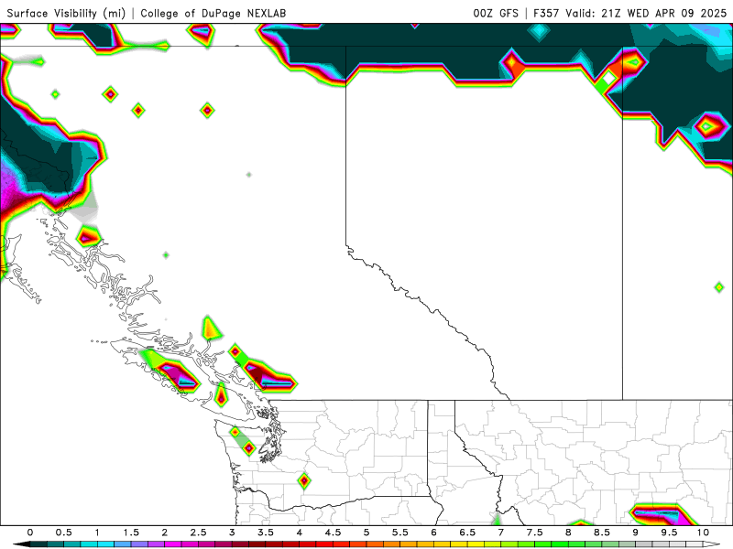Click the white right arrow end of color bar

click(x=712, y=544)
